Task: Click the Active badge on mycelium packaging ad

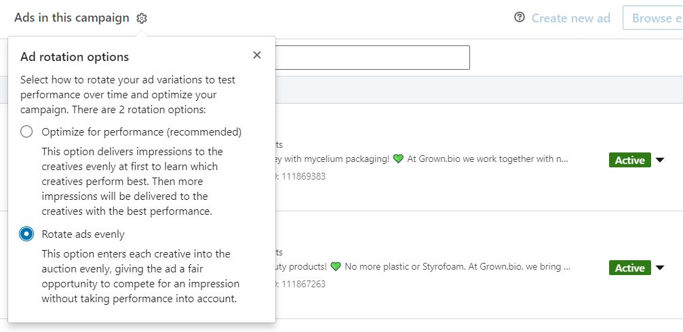Action: (630, 160)
